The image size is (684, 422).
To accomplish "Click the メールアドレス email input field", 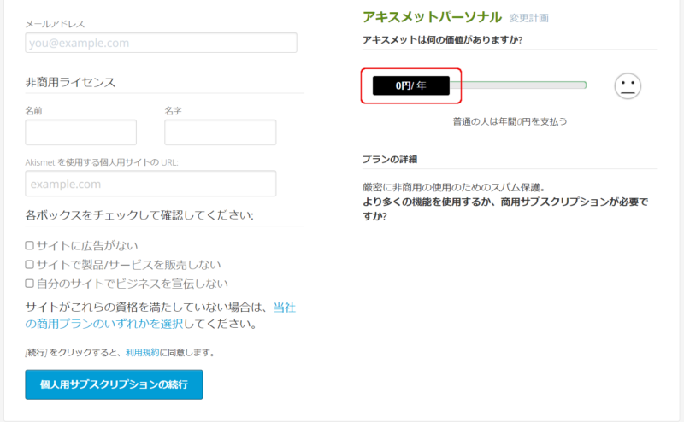I will coord(161,43).
